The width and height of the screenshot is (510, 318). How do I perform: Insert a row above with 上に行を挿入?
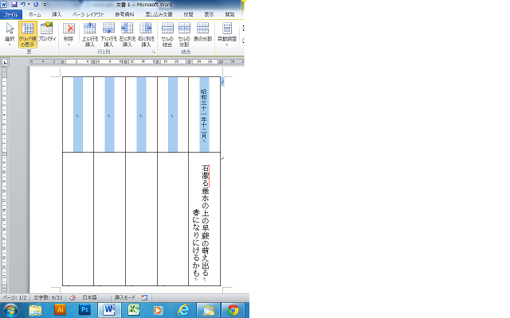(90, 35)
